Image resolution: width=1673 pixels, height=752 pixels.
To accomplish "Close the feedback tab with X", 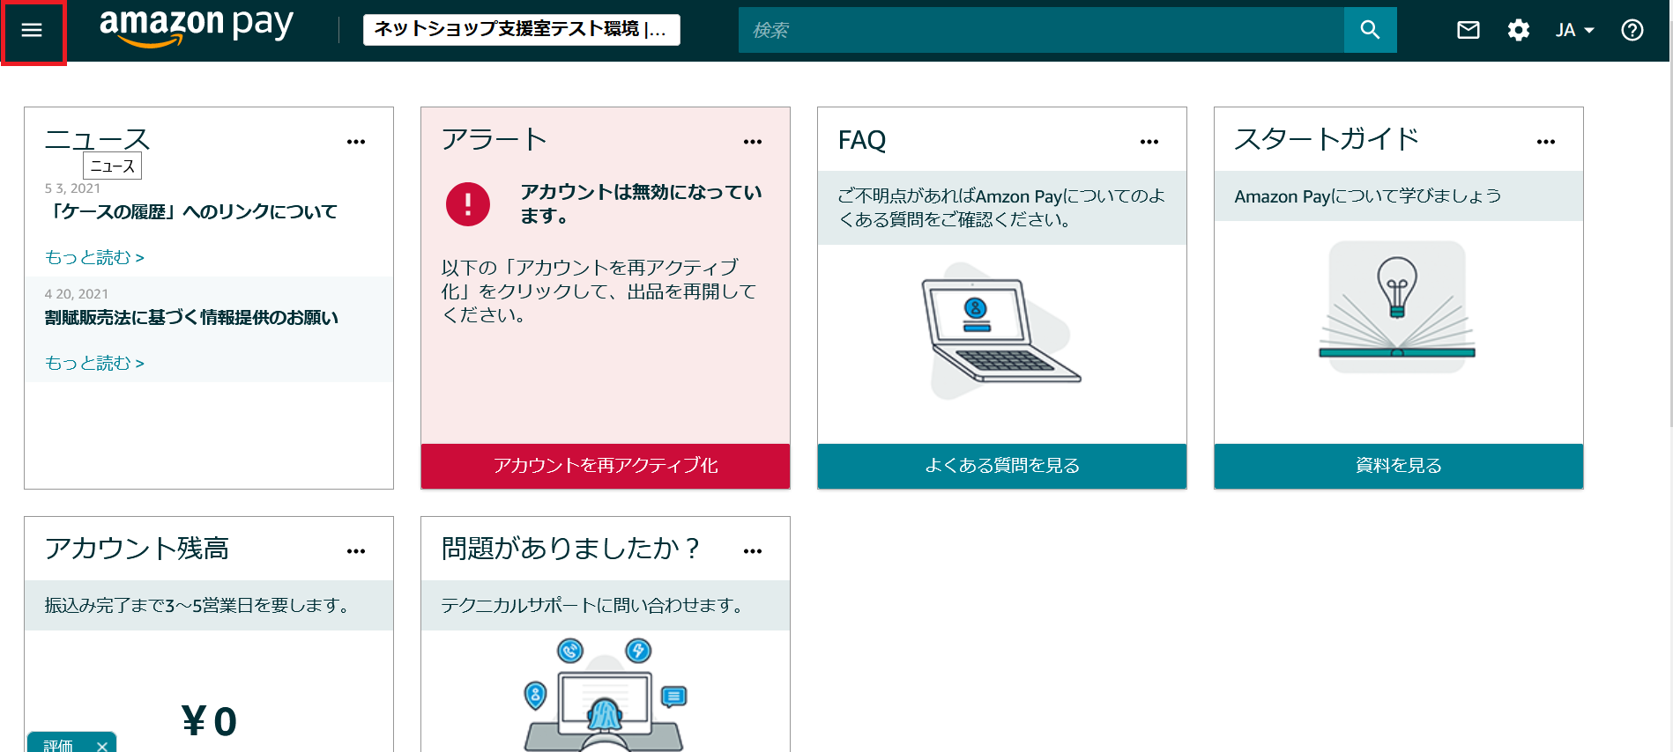I will [x=102, y=746].
